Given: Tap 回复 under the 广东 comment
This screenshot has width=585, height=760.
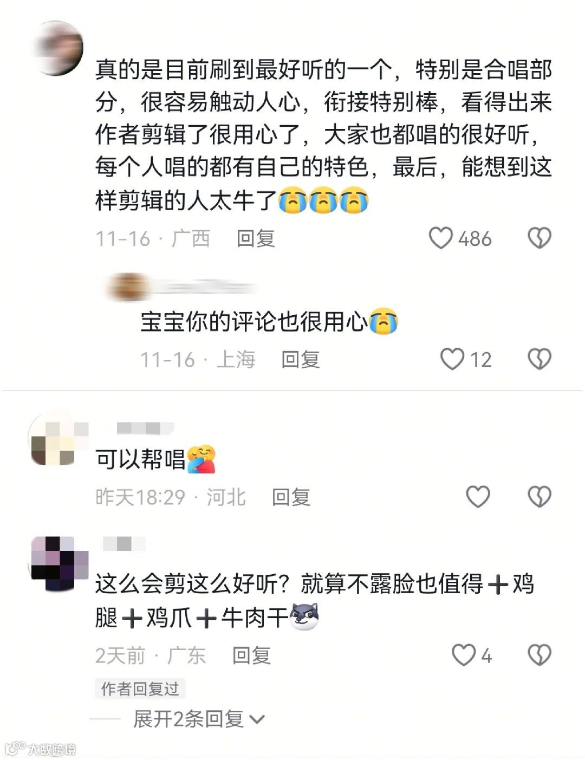Looking at the screenshot, I should (251, 655).
